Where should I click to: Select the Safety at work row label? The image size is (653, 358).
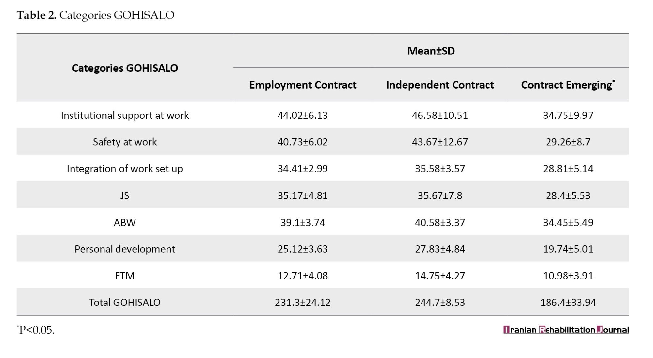click(x=125, y=142)
